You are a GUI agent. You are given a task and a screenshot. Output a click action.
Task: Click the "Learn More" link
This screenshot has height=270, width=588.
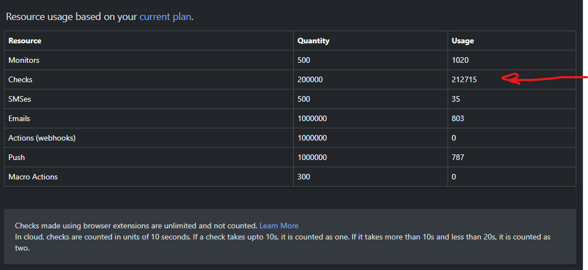(279, 226)
